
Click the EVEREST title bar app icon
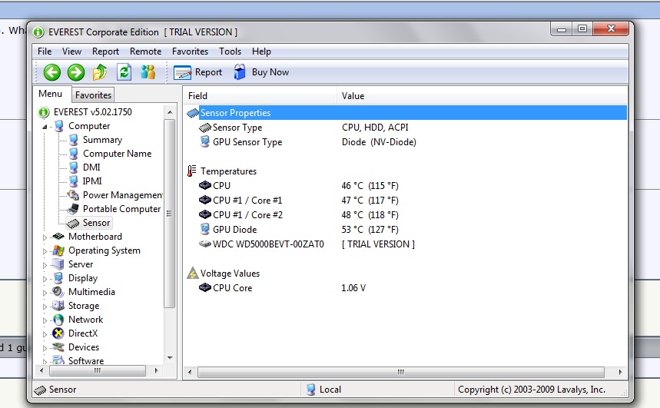38,32
